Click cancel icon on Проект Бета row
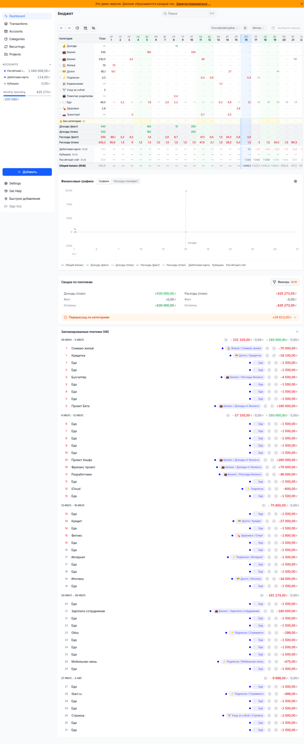This screenshot has height=744, width=304. [x=272, y=406]
